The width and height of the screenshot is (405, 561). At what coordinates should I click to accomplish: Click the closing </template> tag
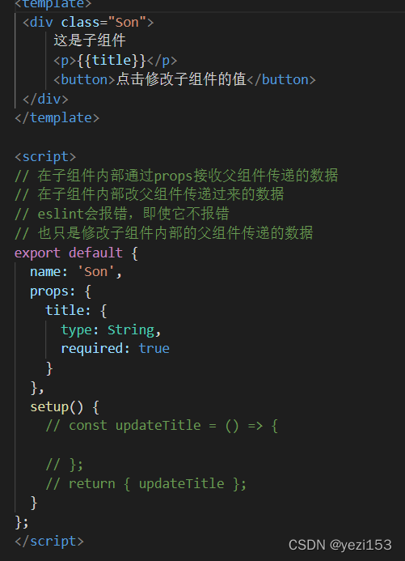tap(57, 117)
